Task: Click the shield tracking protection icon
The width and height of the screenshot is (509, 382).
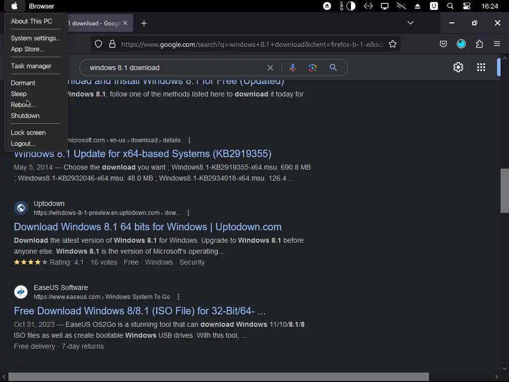Action: pyautogui.click(x=98, y=44)
